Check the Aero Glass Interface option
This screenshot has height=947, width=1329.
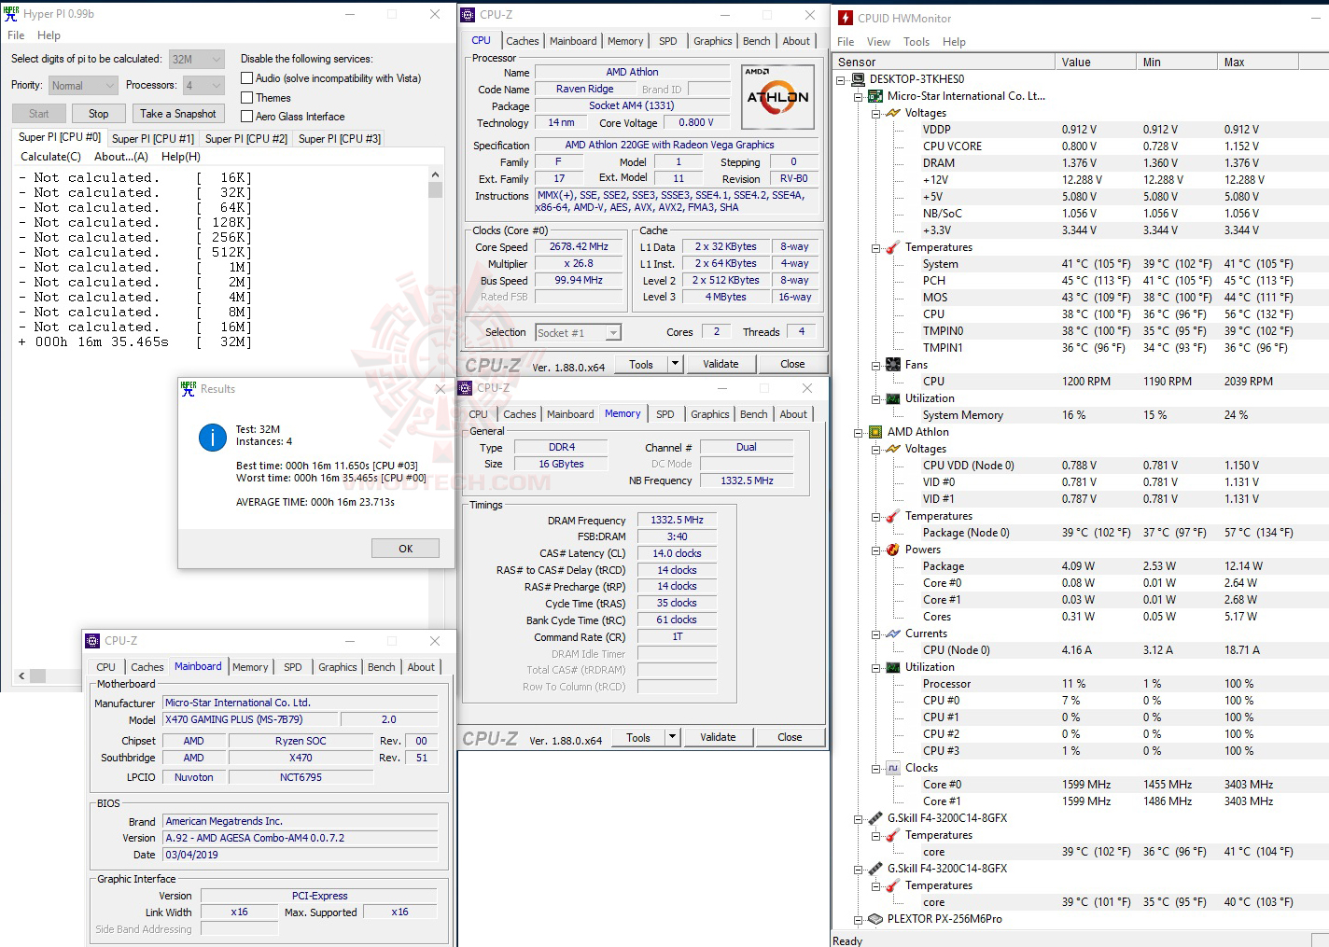[x=247, y=116]
